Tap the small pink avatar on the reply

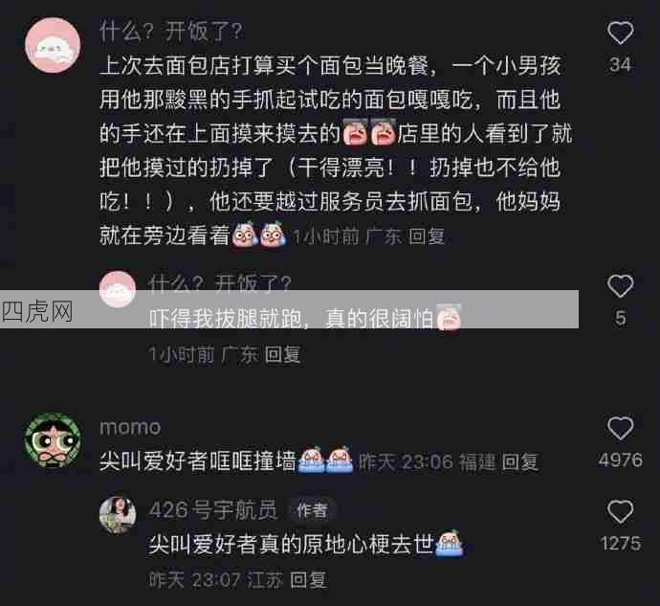point(118,289)
